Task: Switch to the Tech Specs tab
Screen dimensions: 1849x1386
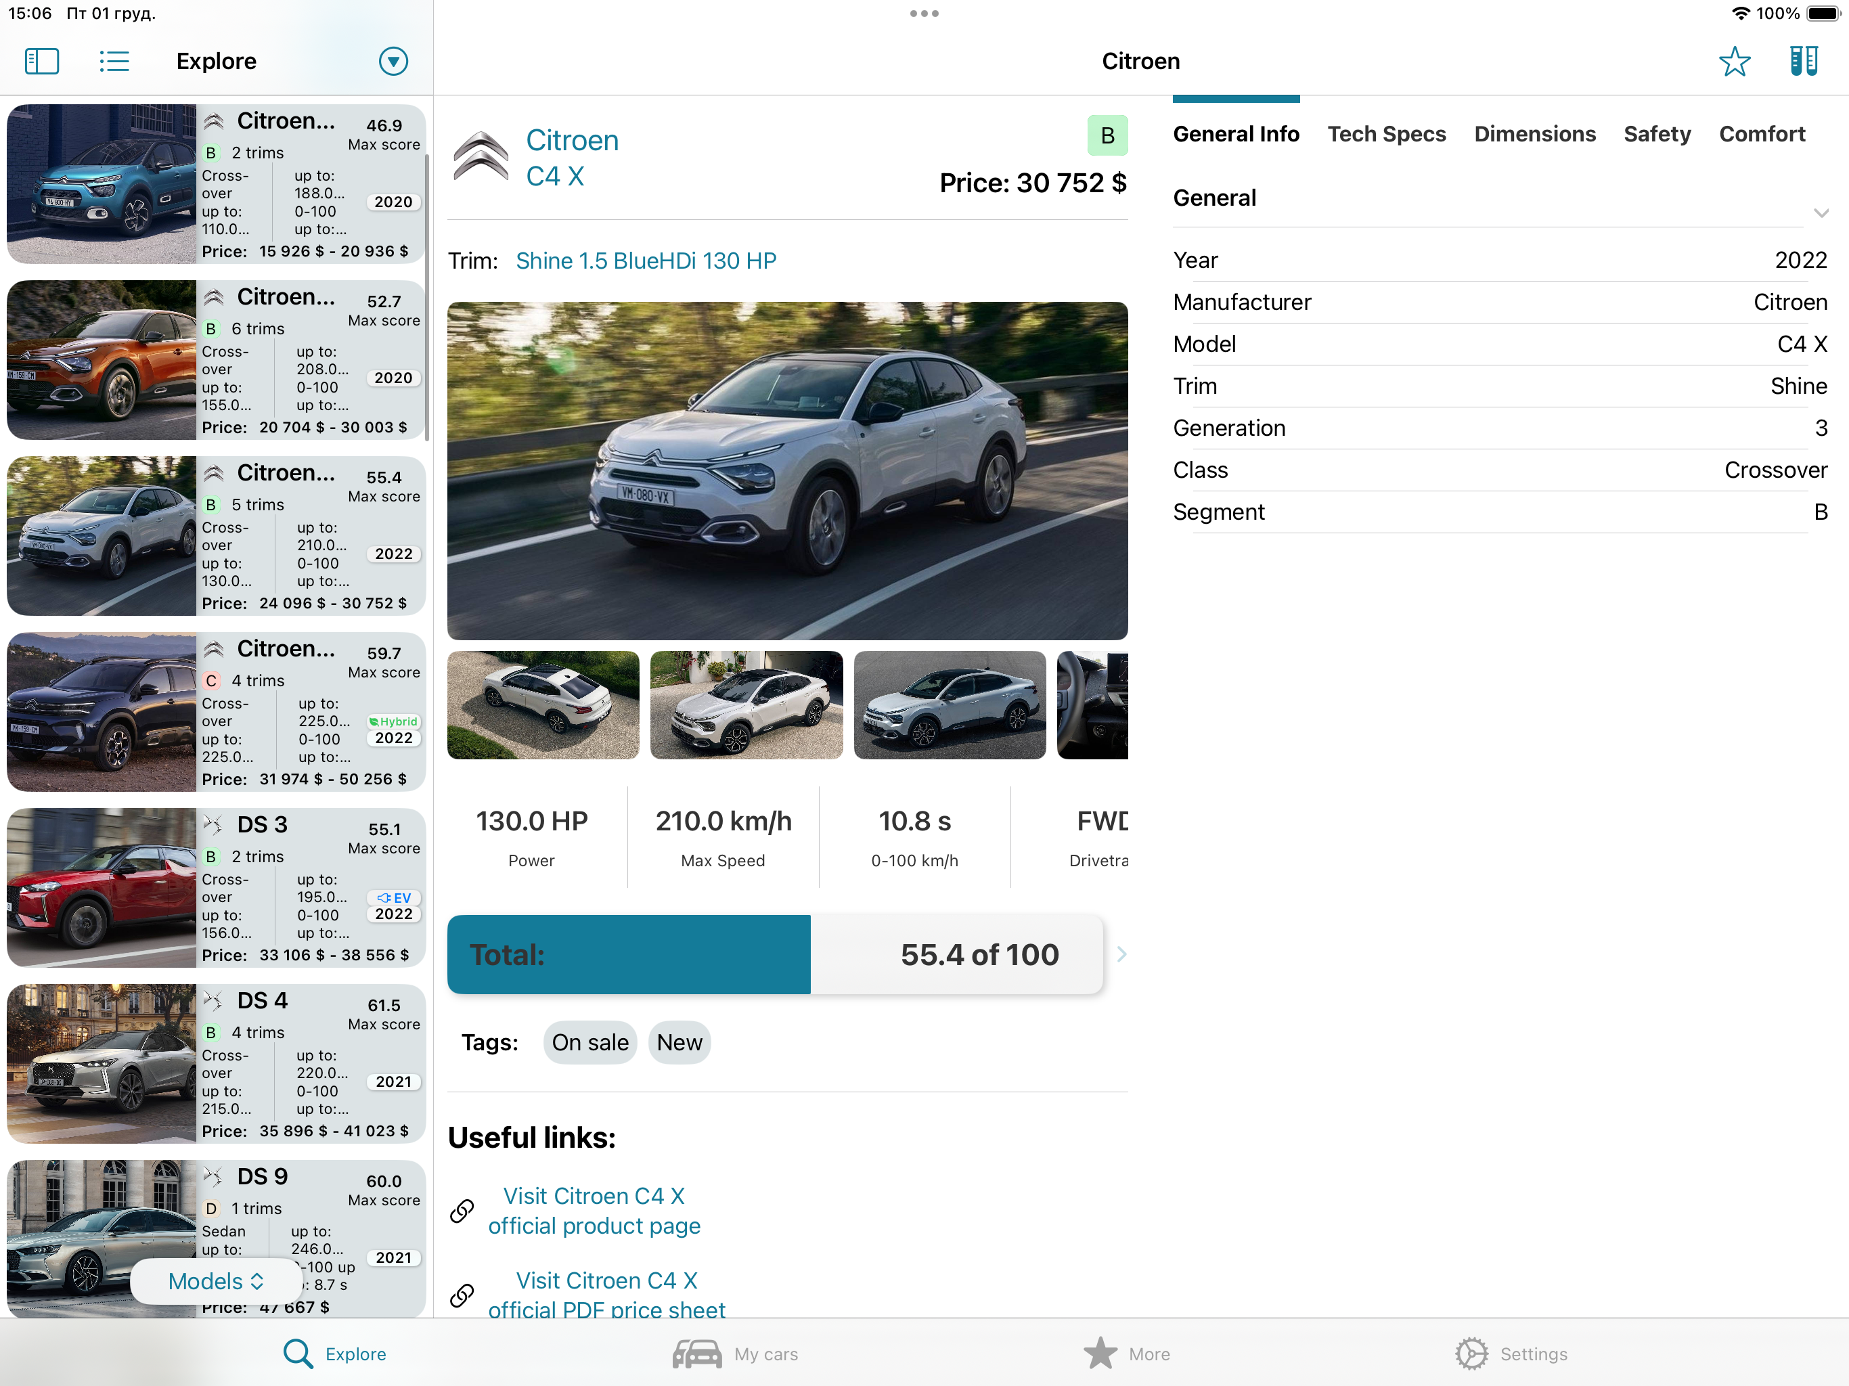Action: point(1386,134)
